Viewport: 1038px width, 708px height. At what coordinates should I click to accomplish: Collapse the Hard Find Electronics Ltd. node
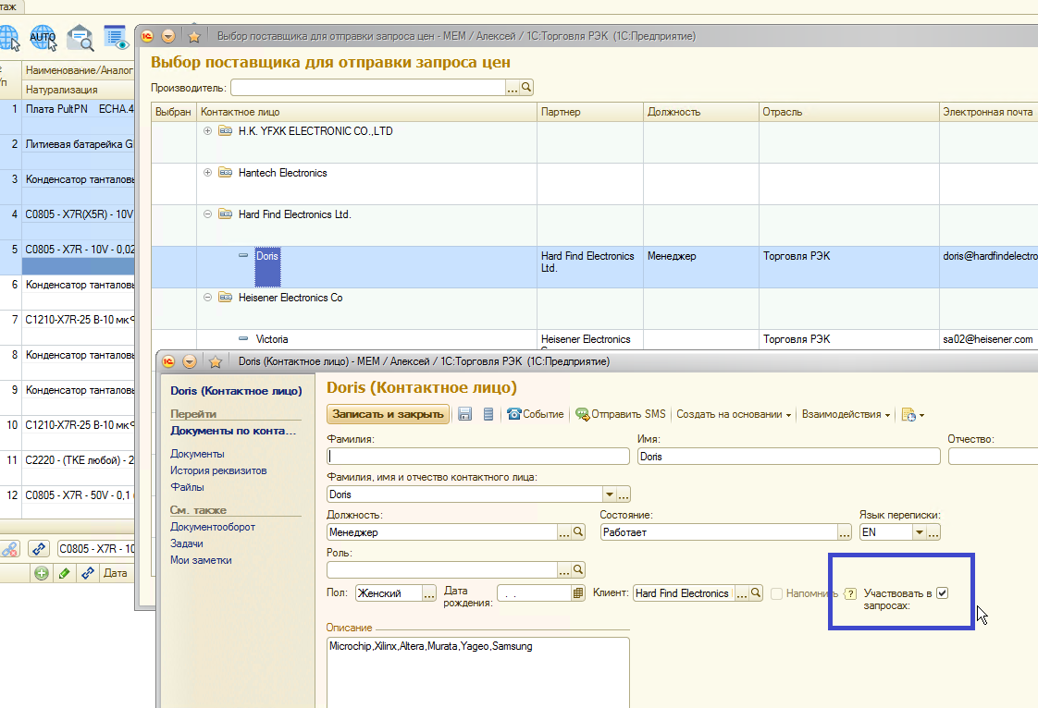[208, 214]
